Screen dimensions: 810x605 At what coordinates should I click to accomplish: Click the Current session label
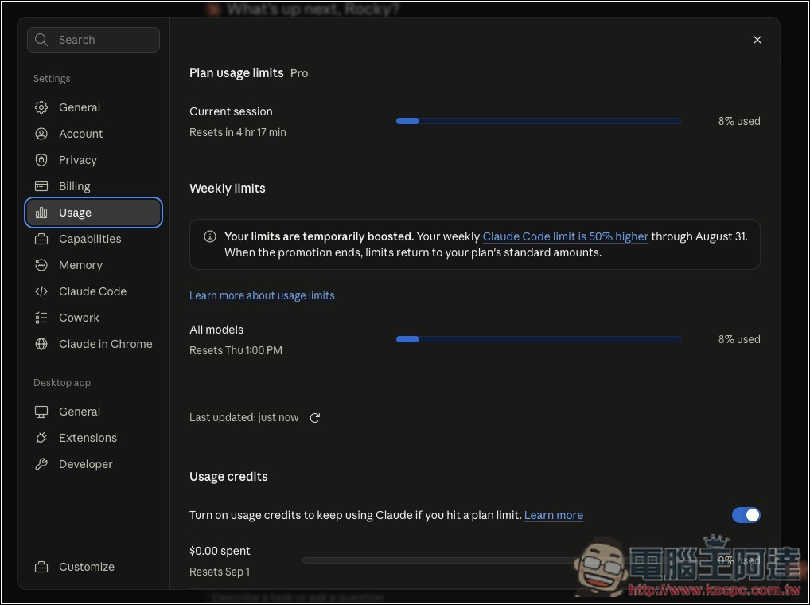click(x=231, y=111)
